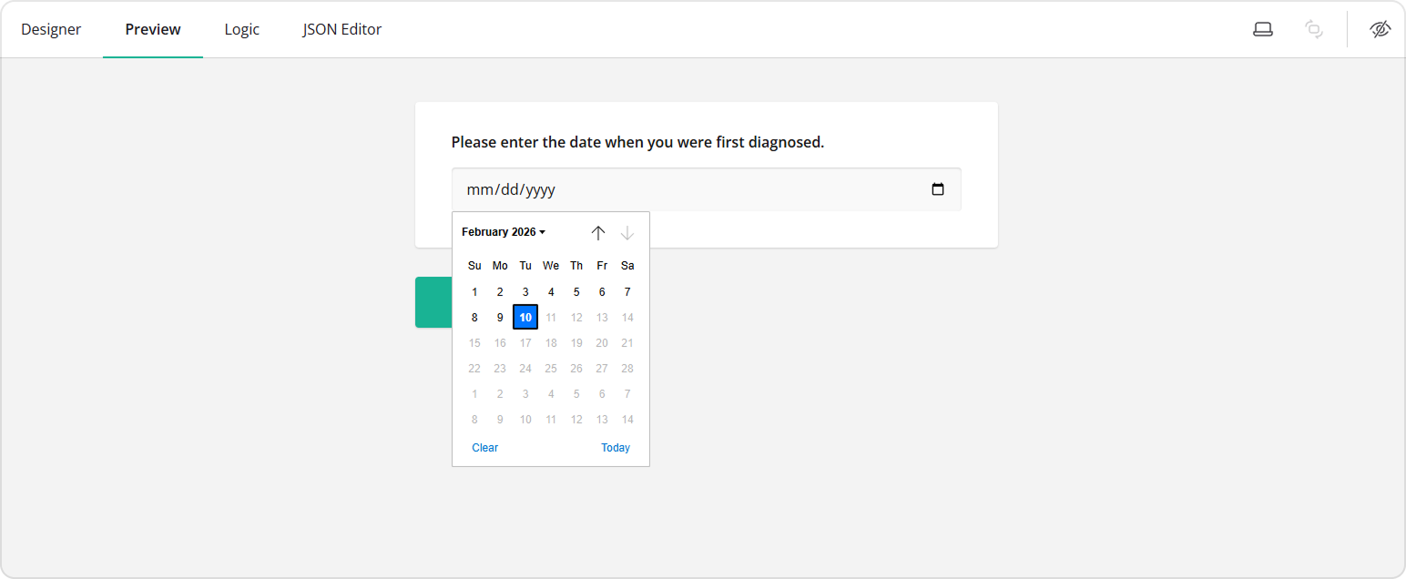
Task: Select the laptop device preview icon
Action: [1263, 28]
